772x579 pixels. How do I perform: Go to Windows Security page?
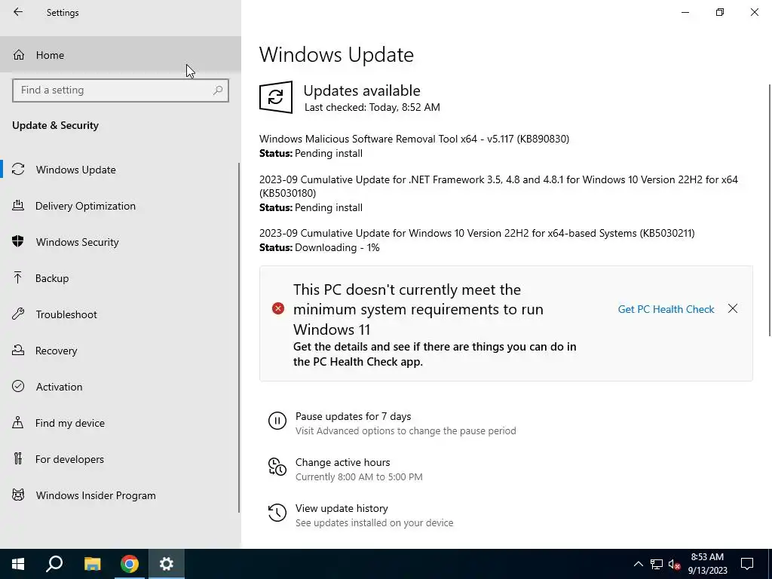click(x=119, y=242)
